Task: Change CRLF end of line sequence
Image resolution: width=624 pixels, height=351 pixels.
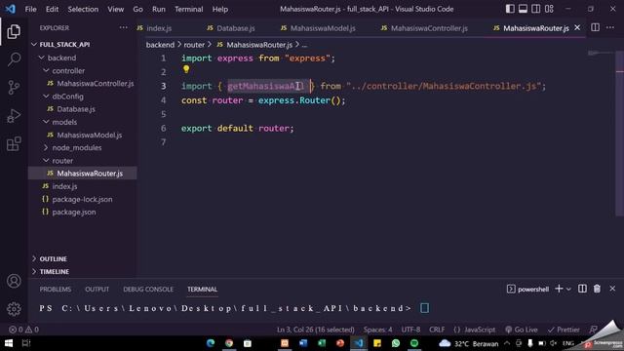Action: (x=437, y=330)
